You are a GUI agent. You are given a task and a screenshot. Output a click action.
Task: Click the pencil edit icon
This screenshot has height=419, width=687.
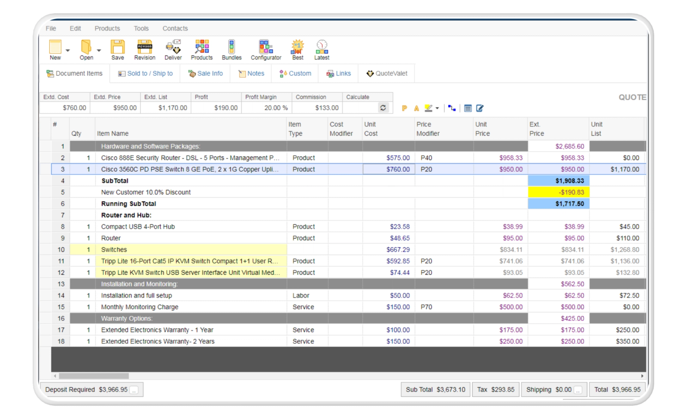point(480,108)
